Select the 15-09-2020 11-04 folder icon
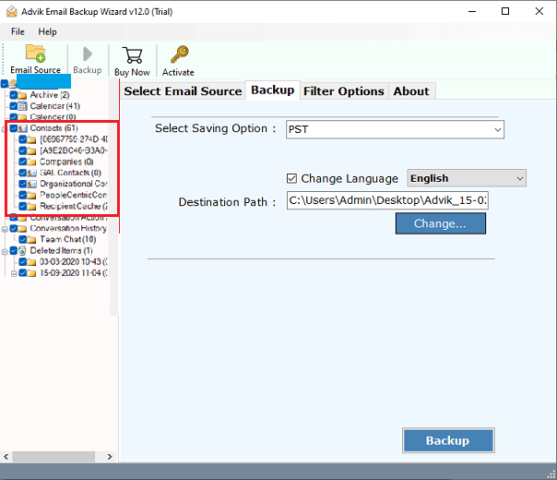This screenshot has height=480, width=557. pyautogui.click(x=31, y=273)
